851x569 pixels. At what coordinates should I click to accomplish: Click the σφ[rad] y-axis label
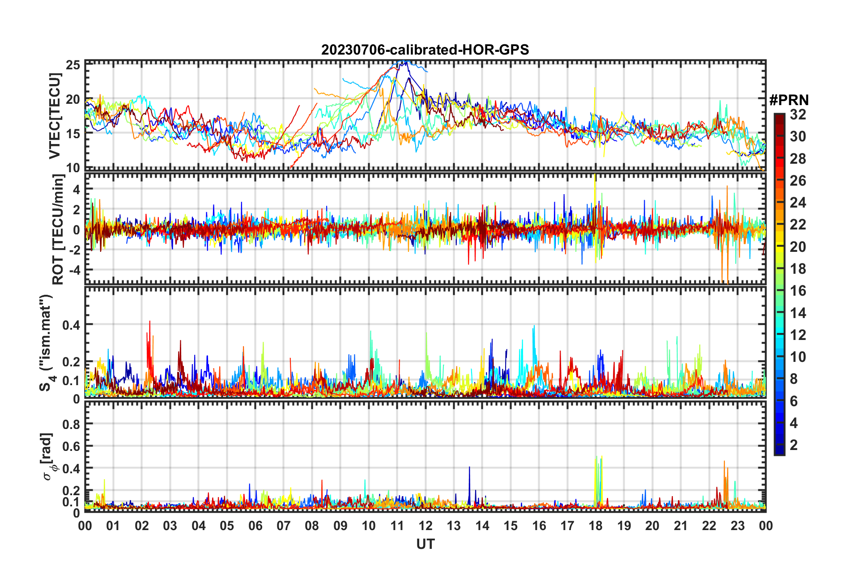coord(48,456)
